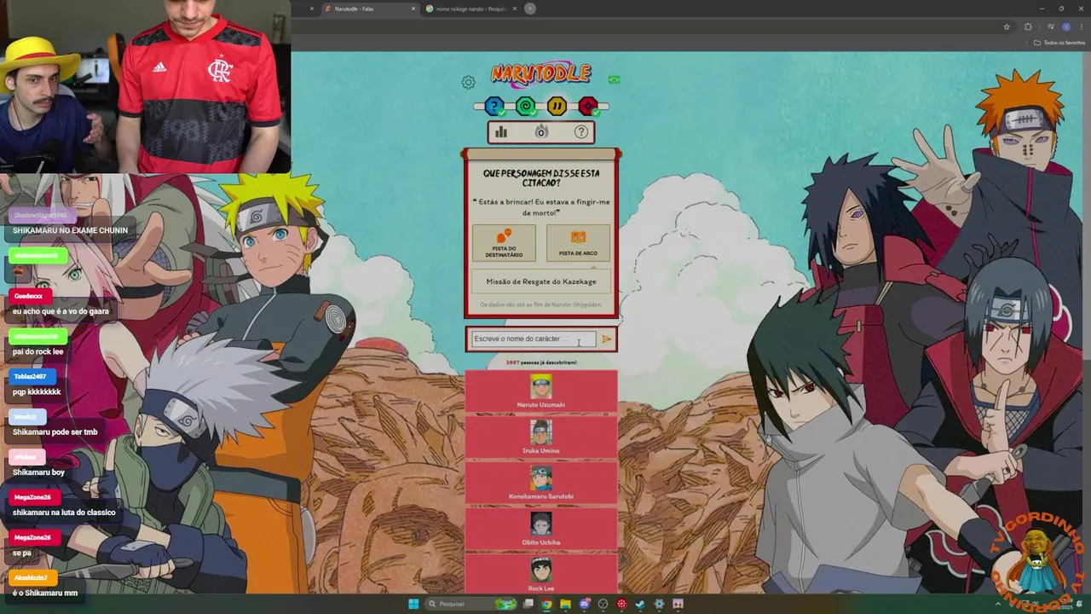Open the how-to-play help icon
Viewport: 1091px width, 614px height.
(x=581, y=132)
